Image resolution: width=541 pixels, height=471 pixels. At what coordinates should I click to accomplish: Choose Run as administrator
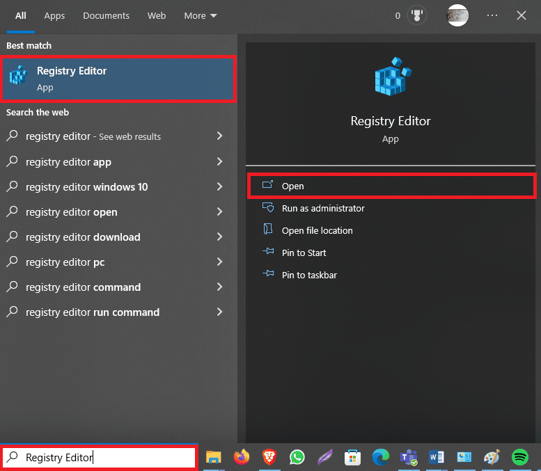[323, 208]
